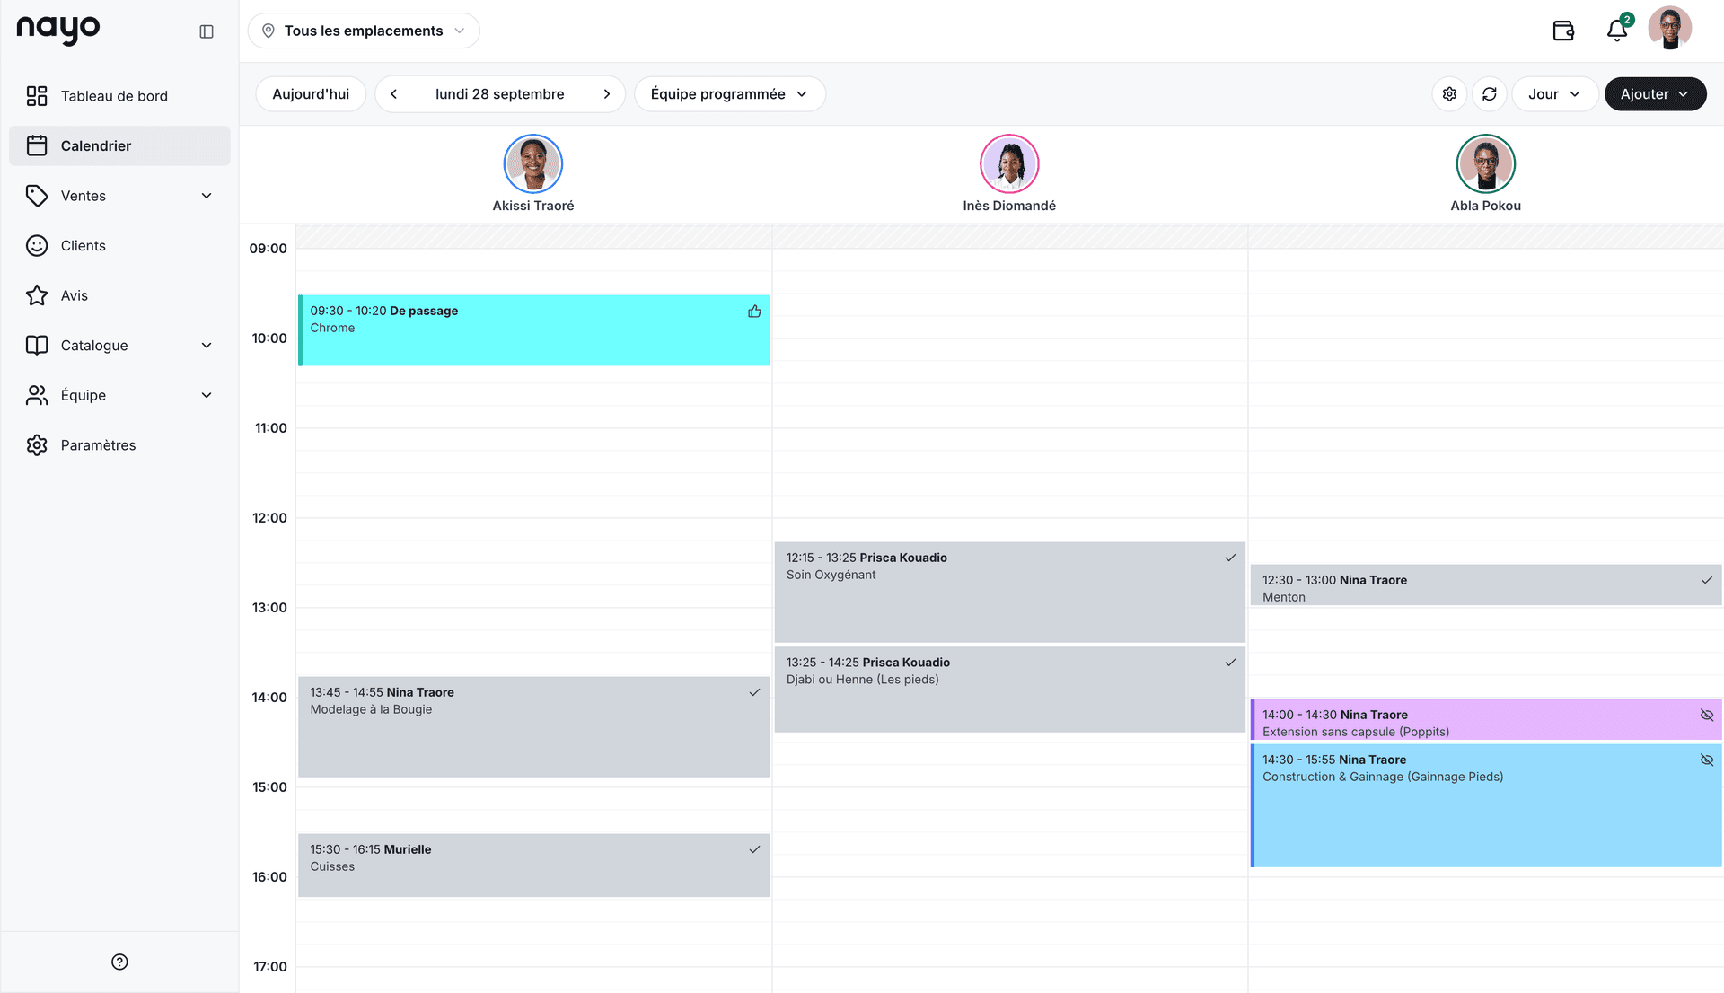Collapse the sidebar panel icon
Screen dimensions: 1724x993
click(x=207, y=31)
